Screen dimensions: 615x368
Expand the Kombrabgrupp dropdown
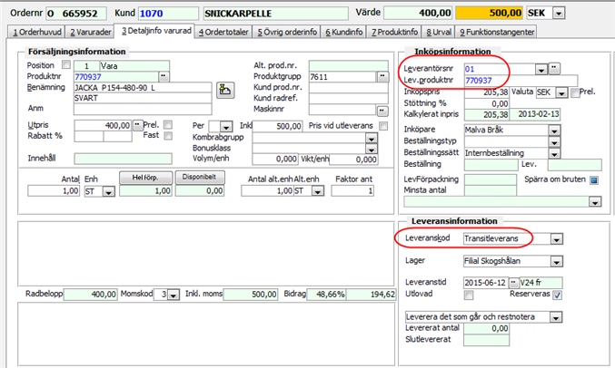point(371,138)
